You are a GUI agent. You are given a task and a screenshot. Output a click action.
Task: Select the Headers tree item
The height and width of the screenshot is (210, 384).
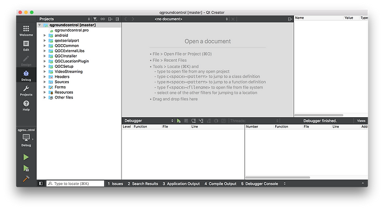(62, 77)
